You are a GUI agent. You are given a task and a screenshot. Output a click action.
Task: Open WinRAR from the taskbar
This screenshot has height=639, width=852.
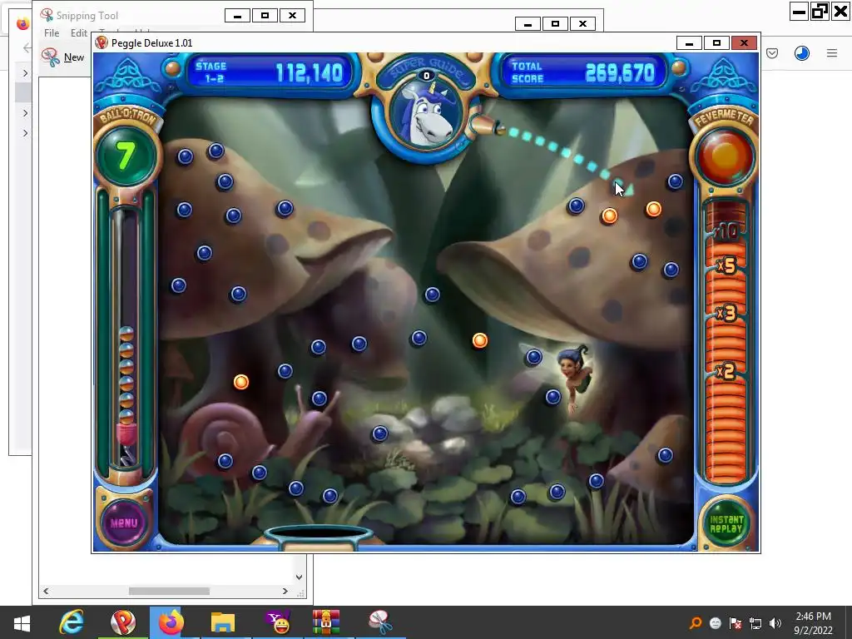(x=326, y=622)
